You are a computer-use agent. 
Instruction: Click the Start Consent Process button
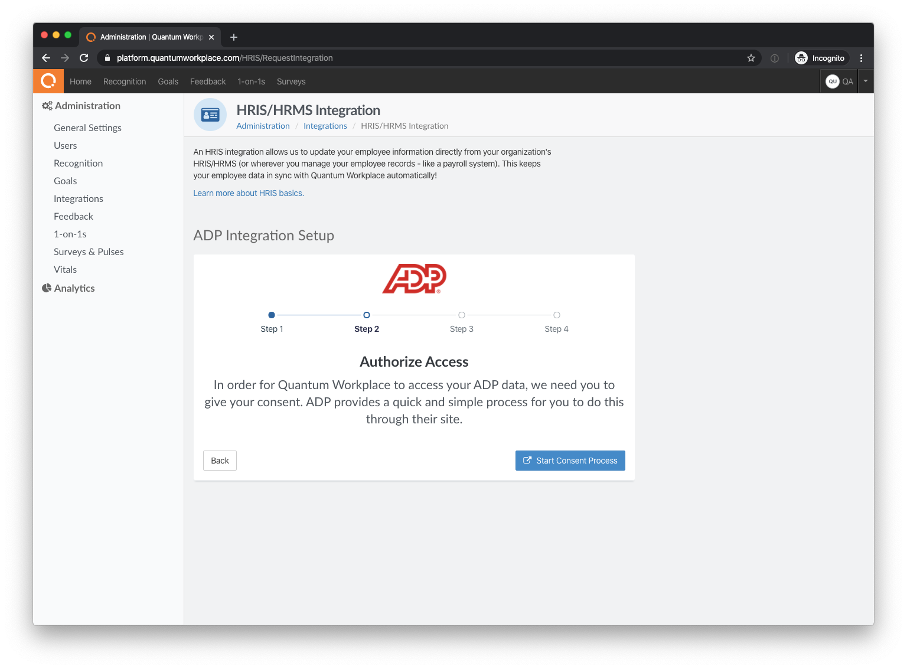tap(570, 460)
